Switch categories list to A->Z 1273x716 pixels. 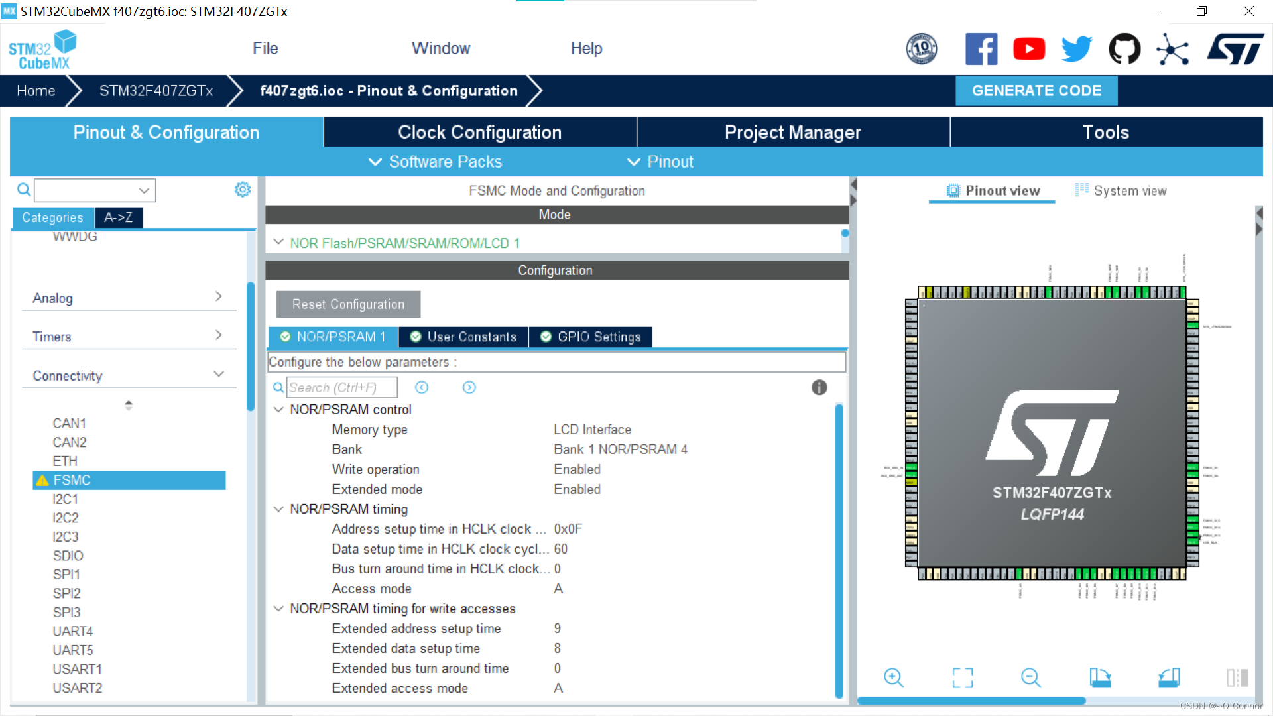(x=119, y=217)
